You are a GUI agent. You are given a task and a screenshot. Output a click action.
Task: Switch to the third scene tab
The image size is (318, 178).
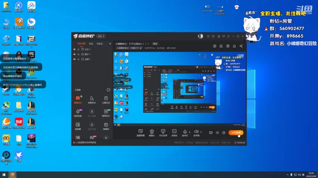coord(100,44)
